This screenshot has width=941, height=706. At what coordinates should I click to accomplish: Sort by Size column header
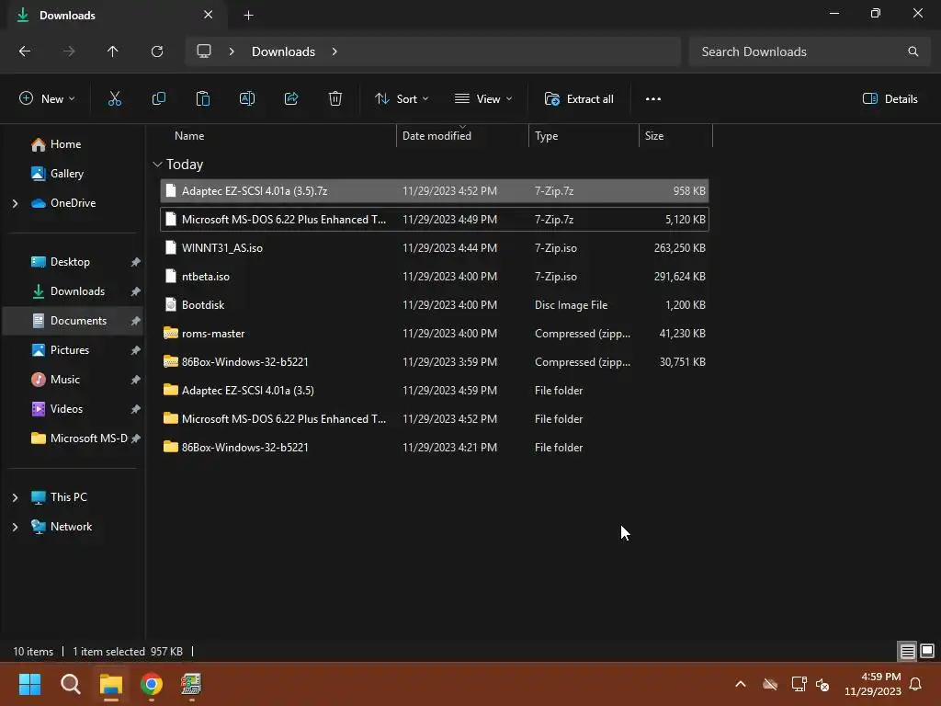tap(654, 136)
